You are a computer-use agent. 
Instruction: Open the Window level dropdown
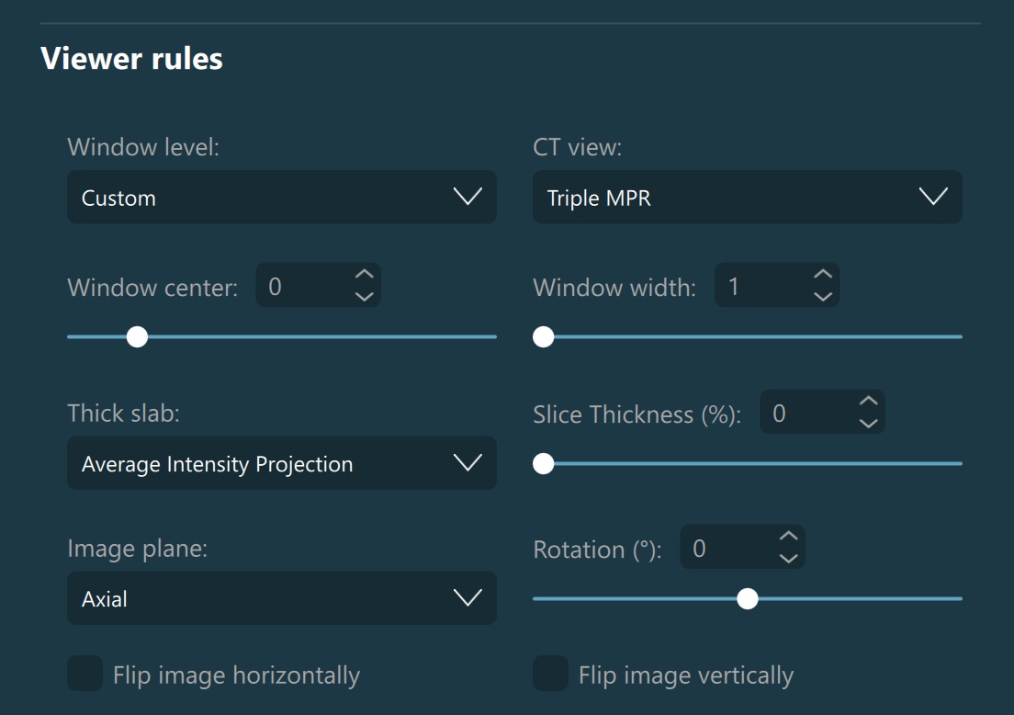pyautogui.click(x=281, y=197)
